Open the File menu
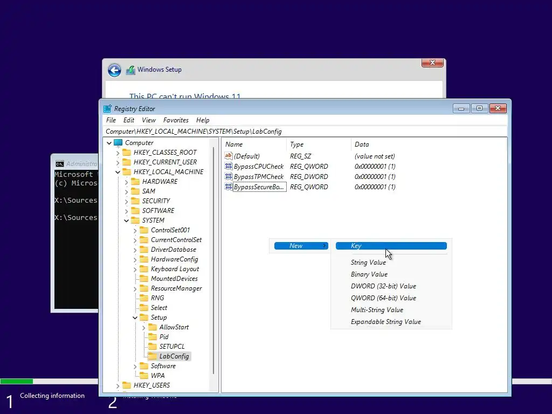 tap(111, 120)
